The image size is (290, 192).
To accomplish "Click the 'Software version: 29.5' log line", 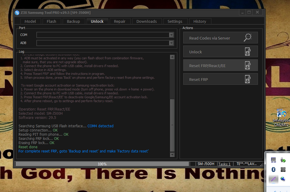I will tap(37, 118).
